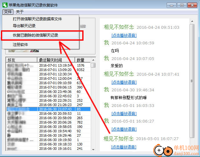200x157 pixels.
Task: Select row with count 9352
Action: 48,70
